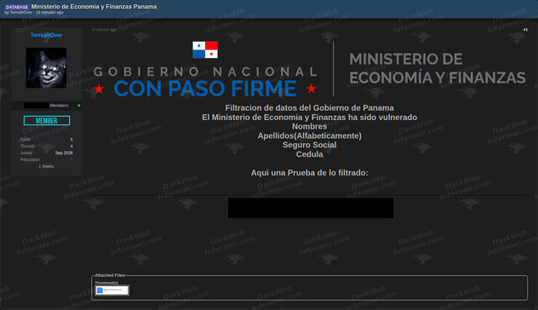Click the green online status dot

tap(79, 106)
